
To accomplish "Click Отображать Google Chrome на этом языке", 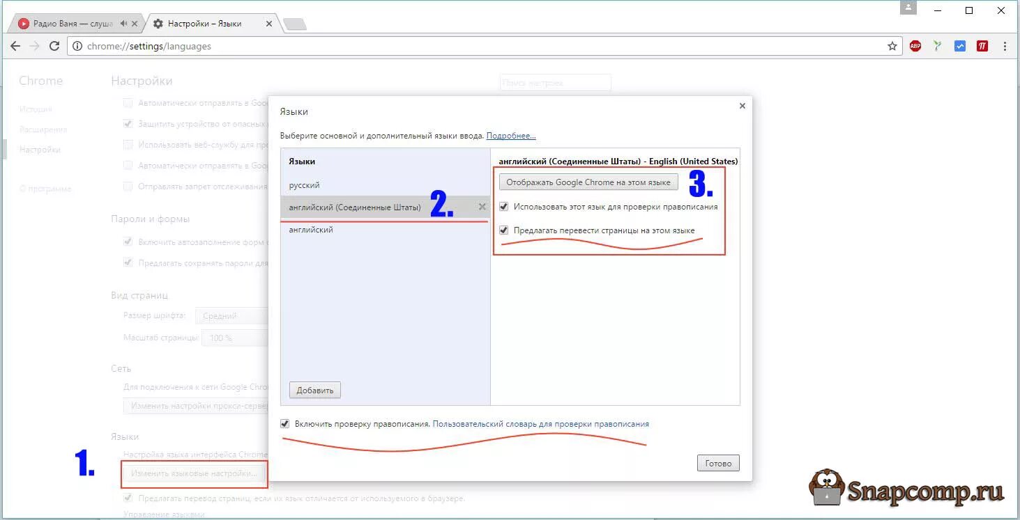I will [588, 182].
